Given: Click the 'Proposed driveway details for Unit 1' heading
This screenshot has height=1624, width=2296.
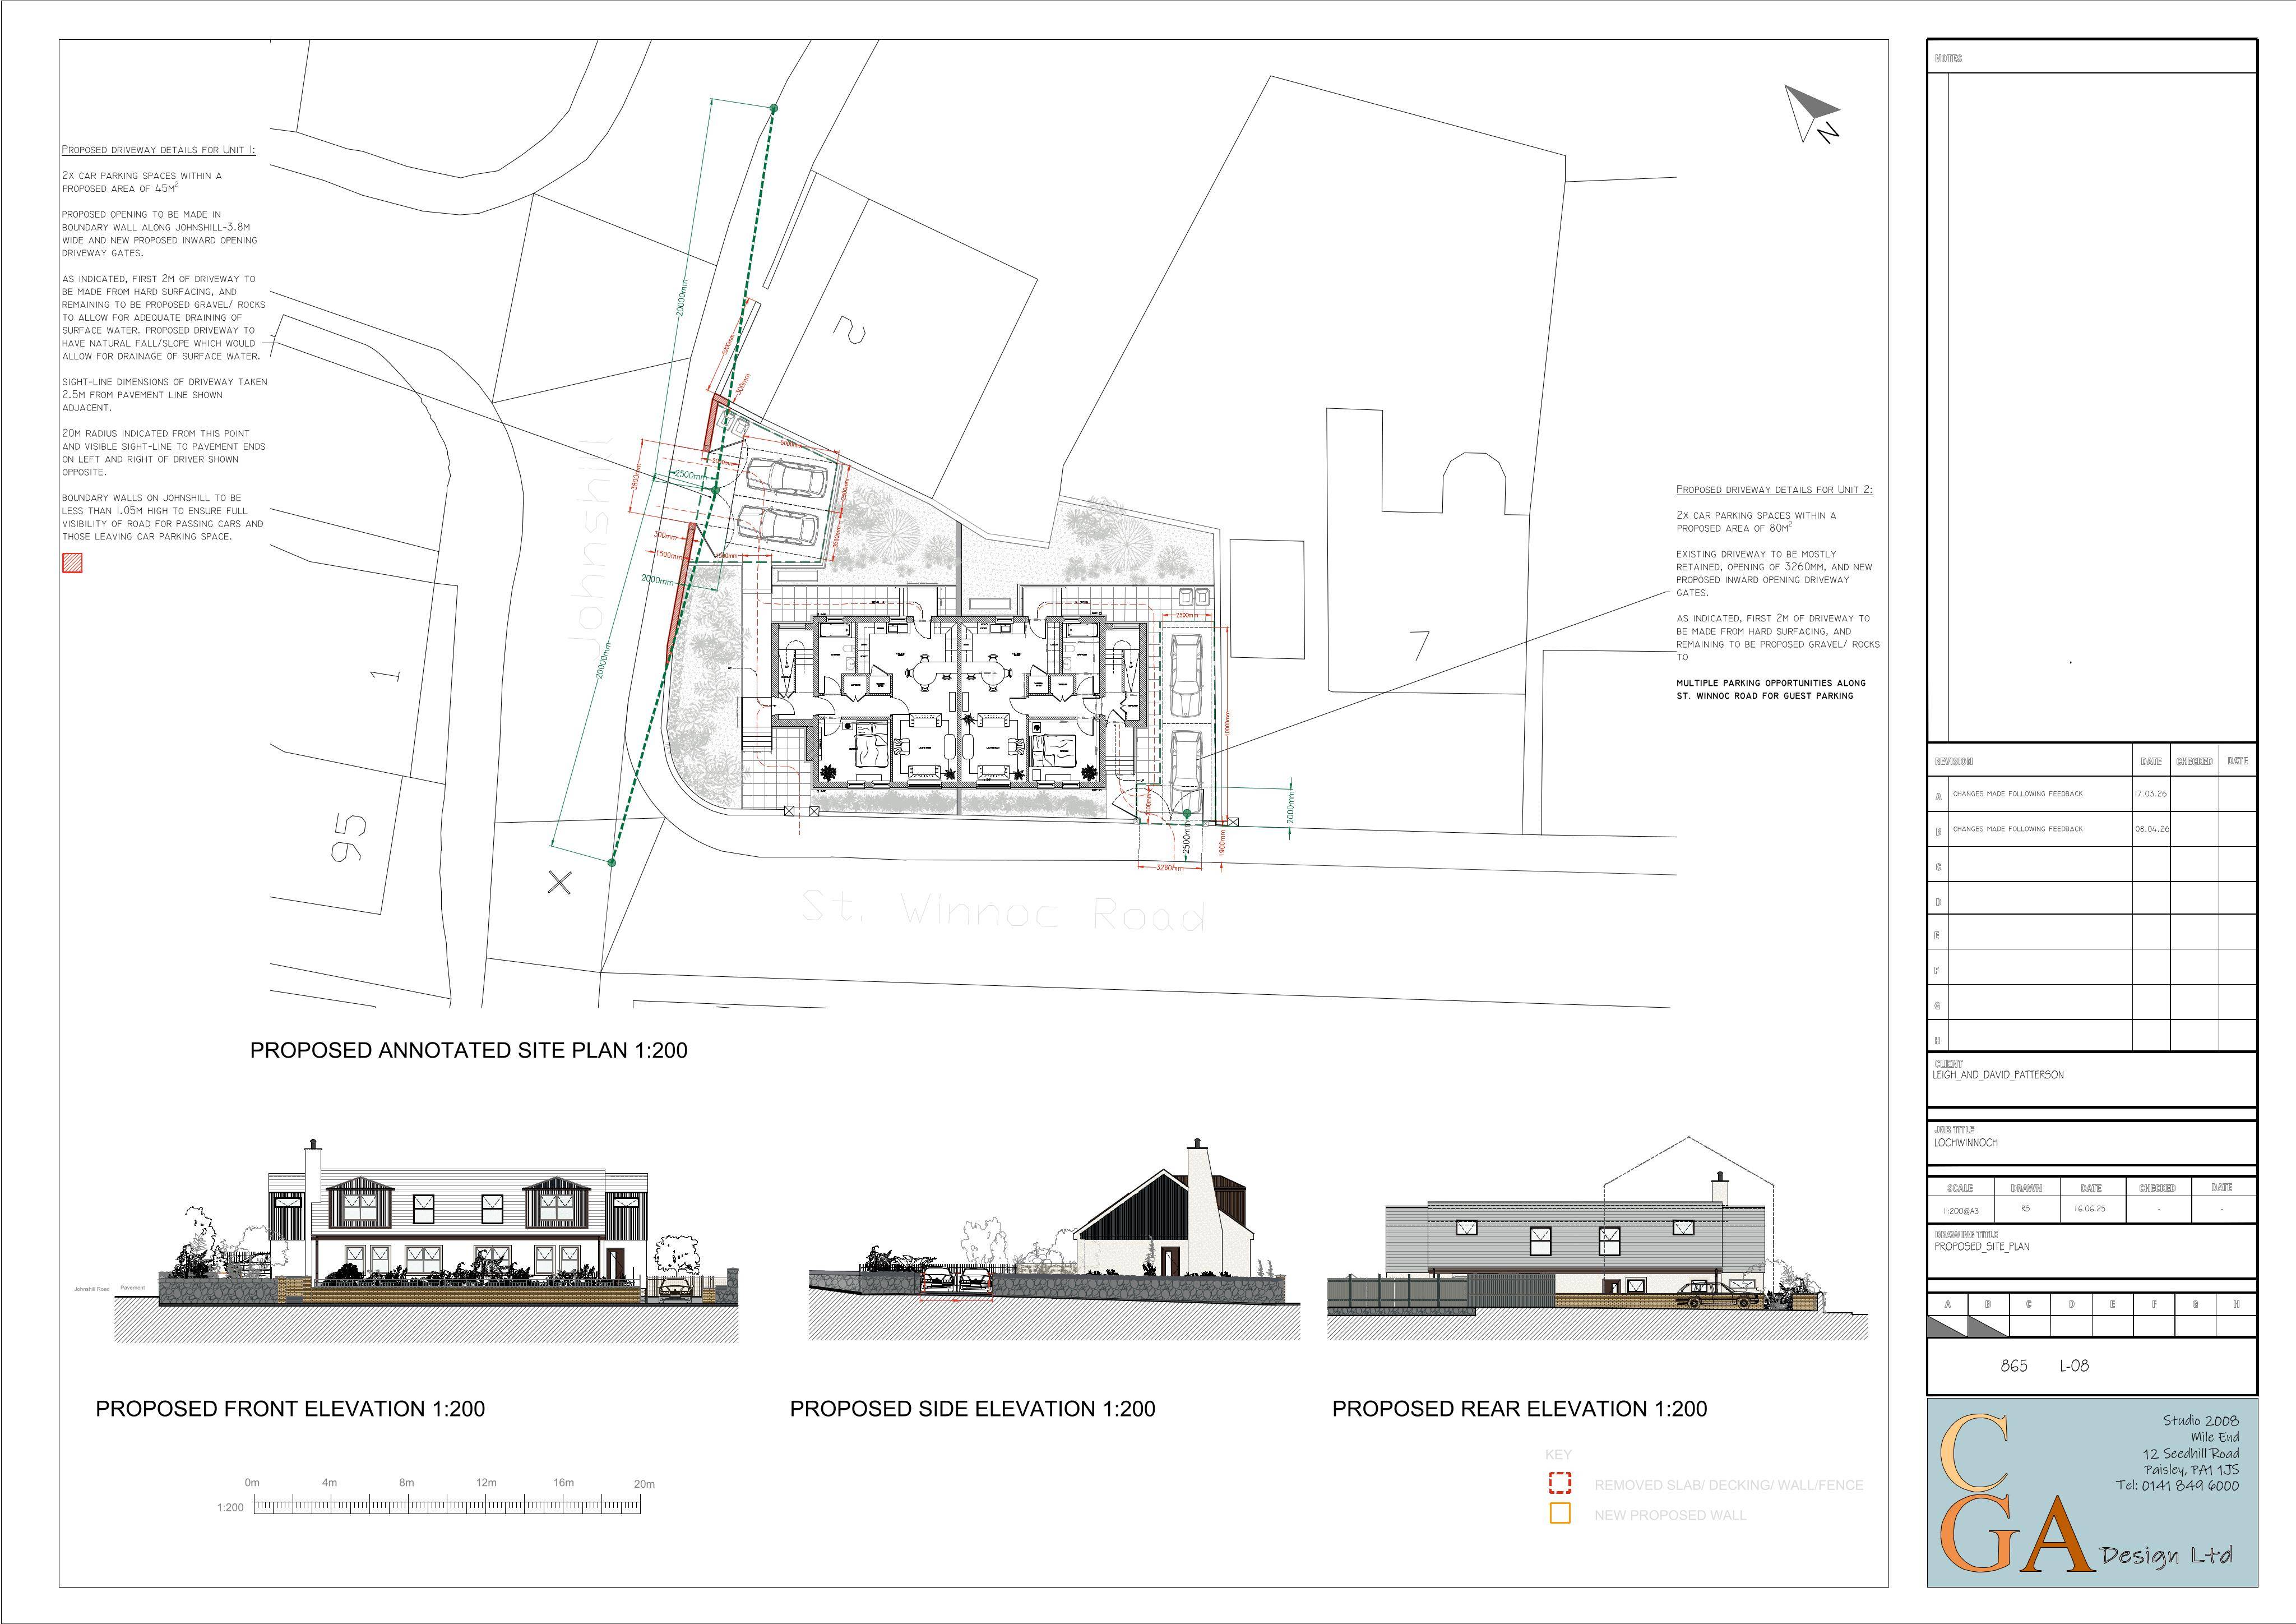Looking at the screenshot, I should [x=158, y=150].
